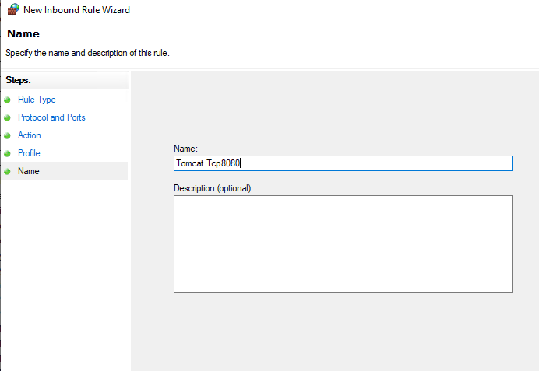Open the Protocol and Ports step

click(x=51, y=117)
